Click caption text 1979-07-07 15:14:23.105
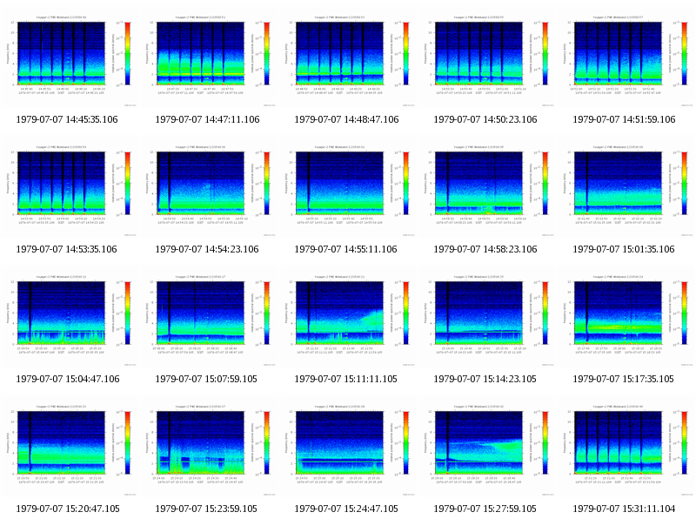Screen dimensions: 696x519 click(x=485, y=379)
